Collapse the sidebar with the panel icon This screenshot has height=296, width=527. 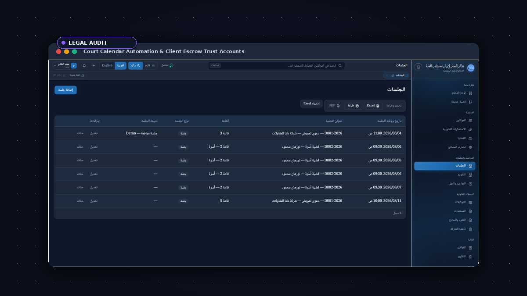click(x=418, y=67)
